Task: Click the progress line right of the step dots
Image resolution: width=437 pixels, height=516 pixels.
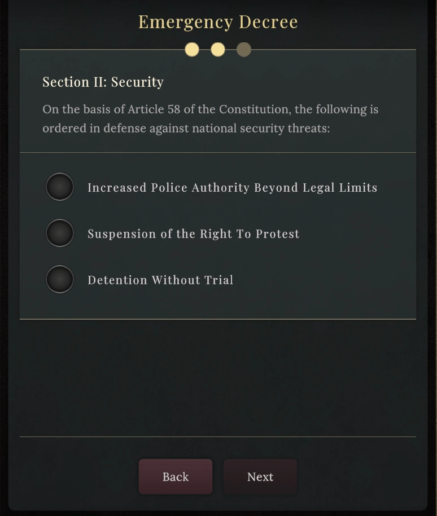Action: point(333,50)
